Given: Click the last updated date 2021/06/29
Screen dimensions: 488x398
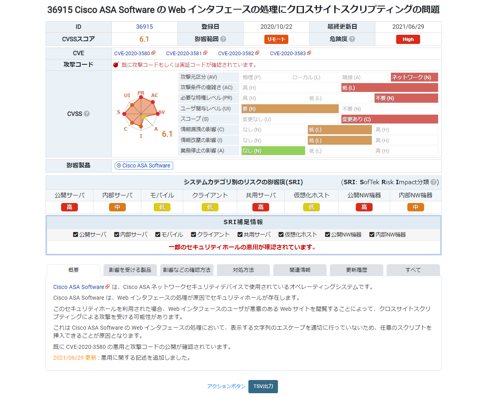Looking at the screenshot, I should coord(408,27).
